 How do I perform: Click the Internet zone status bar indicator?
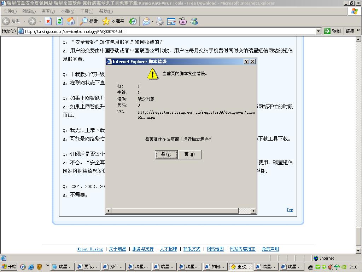click(x=325, y=258)
